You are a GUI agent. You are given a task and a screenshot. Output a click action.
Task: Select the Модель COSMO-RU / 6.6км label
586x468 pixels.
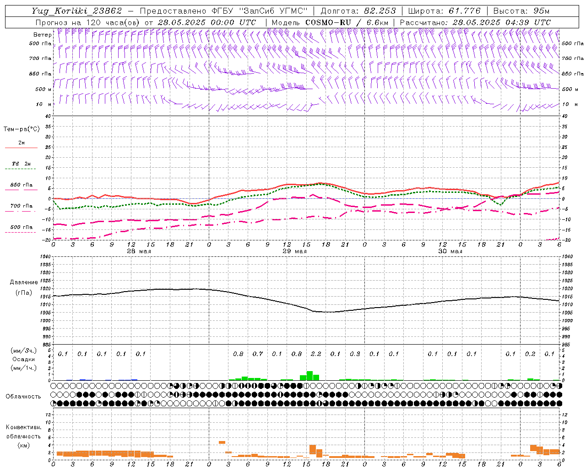(330, 22)
